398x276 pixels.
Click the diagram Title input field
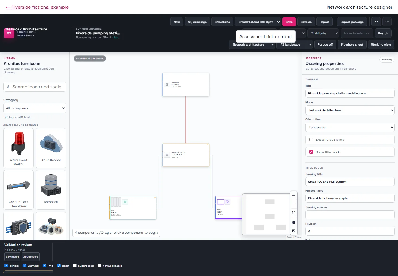pos(350,93)
